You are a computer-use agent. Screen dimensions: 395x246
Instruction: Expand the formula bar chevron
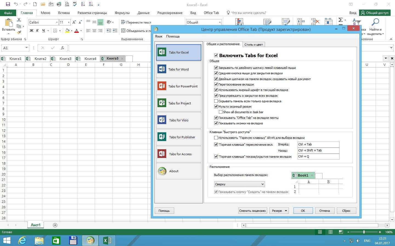click(x=391, y=48)
